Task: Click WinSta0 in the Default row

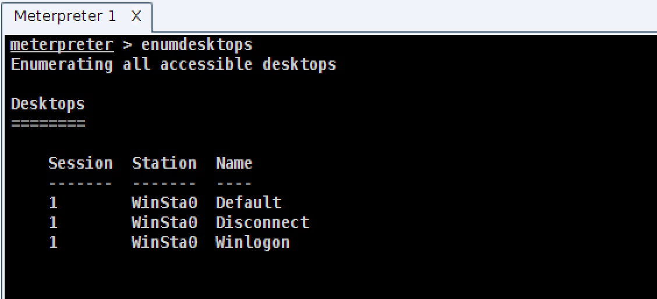Action: (164, 202)
